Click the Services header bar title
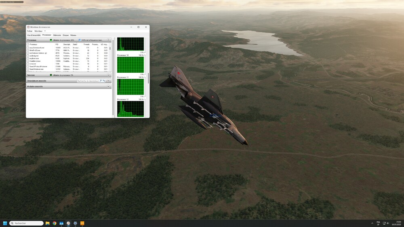Screen dimensions: 404x227 (31, 75)
